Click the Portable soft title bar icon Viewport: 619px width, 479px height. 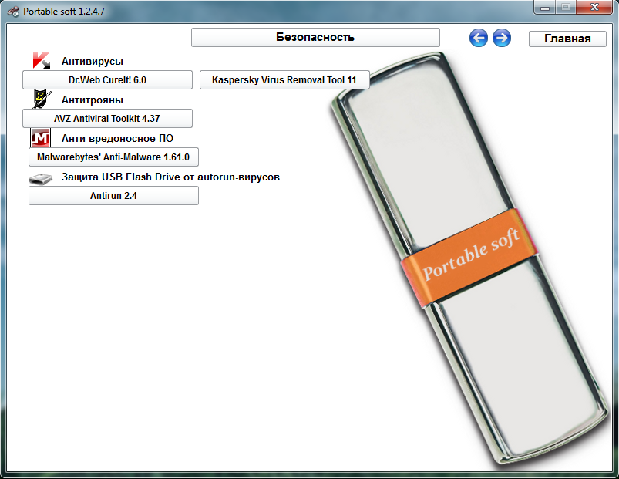pos(12,12)
